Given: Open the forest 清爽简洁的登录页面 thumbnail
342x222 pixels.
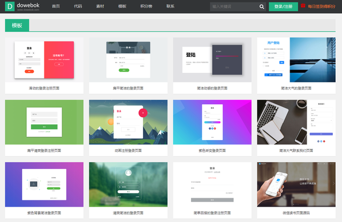Looking at the screenshot, I should click(x=128, y=184).
